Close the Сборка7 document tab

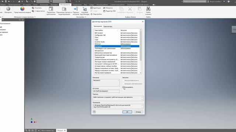65,131
